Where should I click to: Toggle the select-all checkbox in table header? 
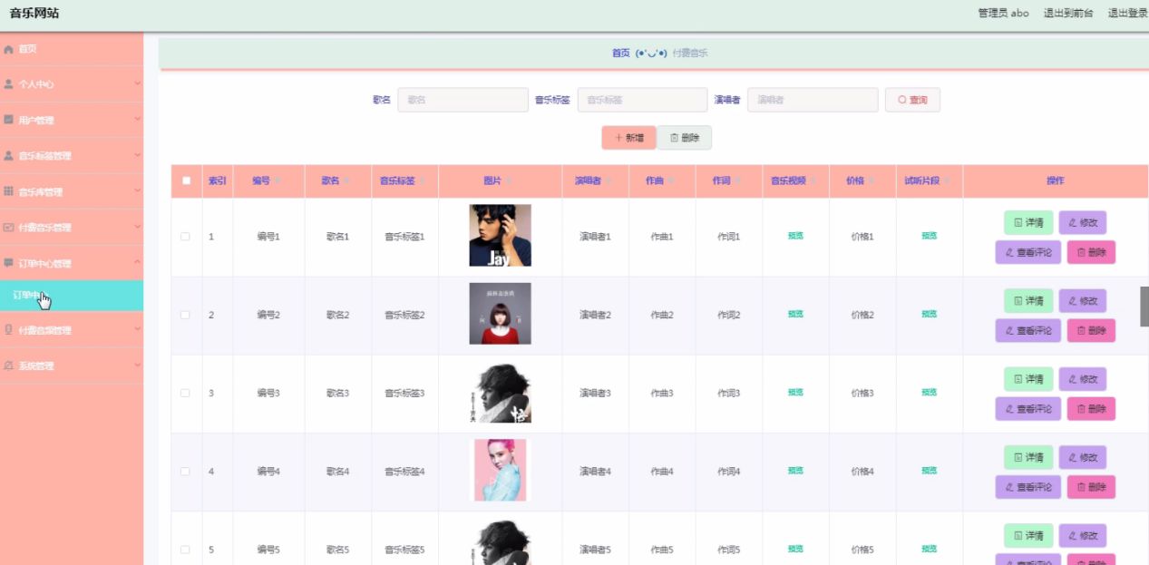coord(186,180)
